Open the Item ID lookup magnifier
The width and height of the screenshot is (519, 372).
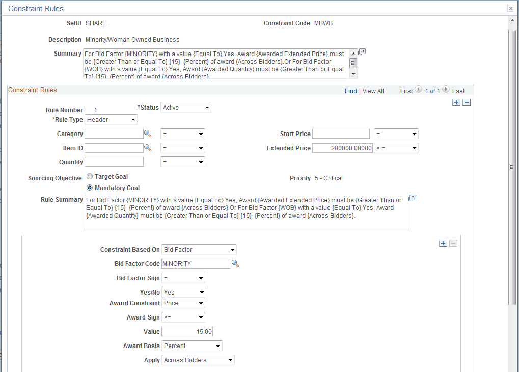pos(148,148)
